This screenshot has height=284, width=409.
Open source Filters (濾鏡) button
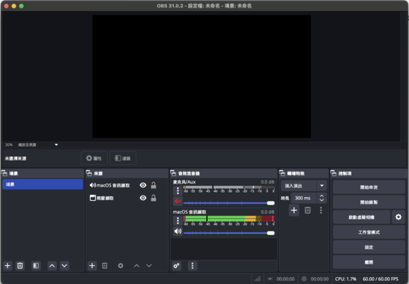tap(123, 158)
